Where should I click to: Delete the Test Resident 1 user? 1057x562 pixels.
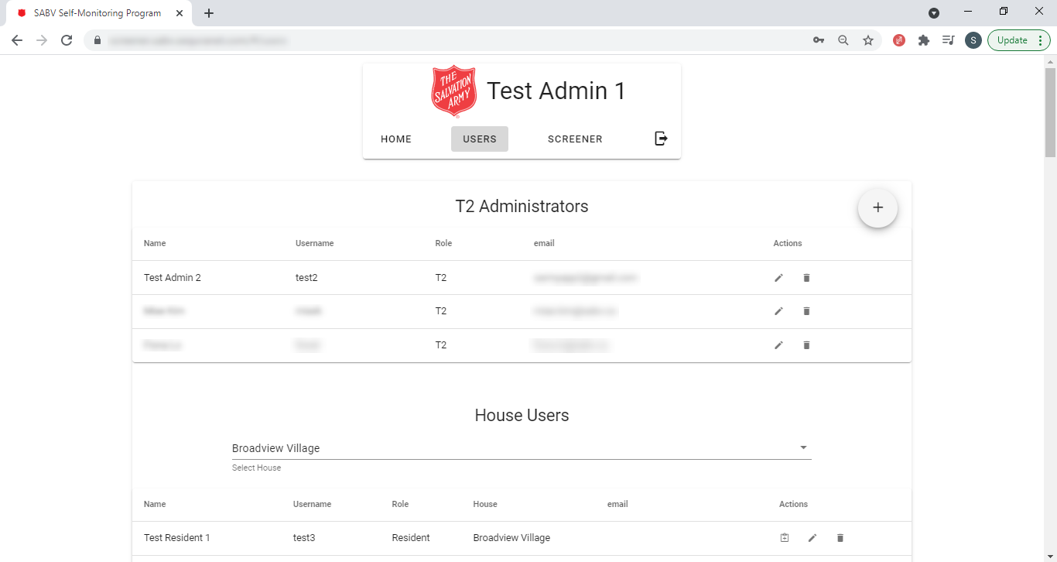coord(840,538)
